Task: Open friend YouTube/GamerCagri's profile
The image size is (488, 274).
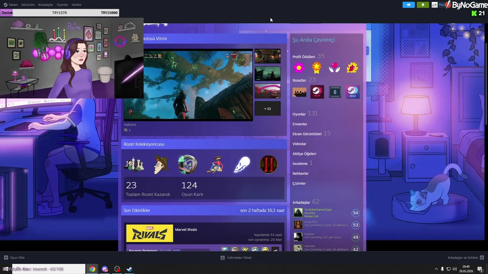Action: tap(318, 210)
